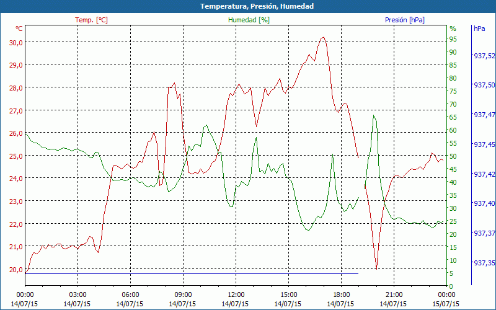496x310 pixels.
Task: Choose the 55 value on humidity axis
Action: click(x=453, y=143)
